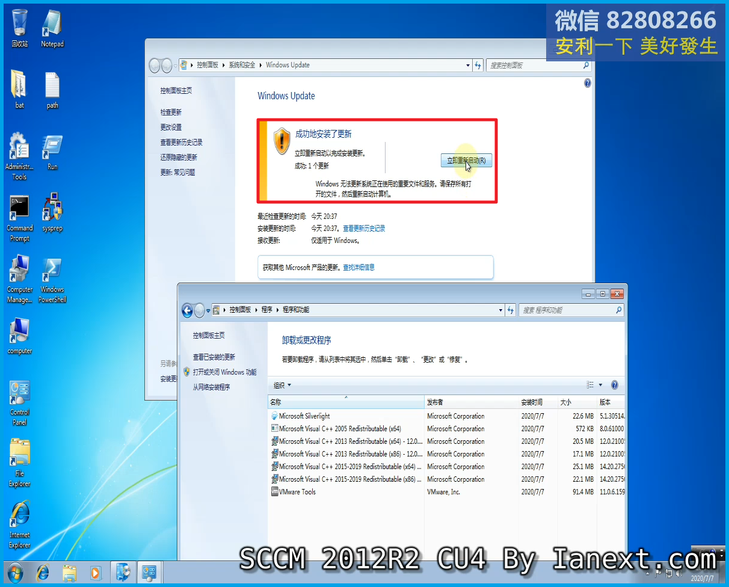This screenshot has width=729, height=587.
Task: Go to 控制面板主页 in Windows Update window
Action: [x=176, y=91]
